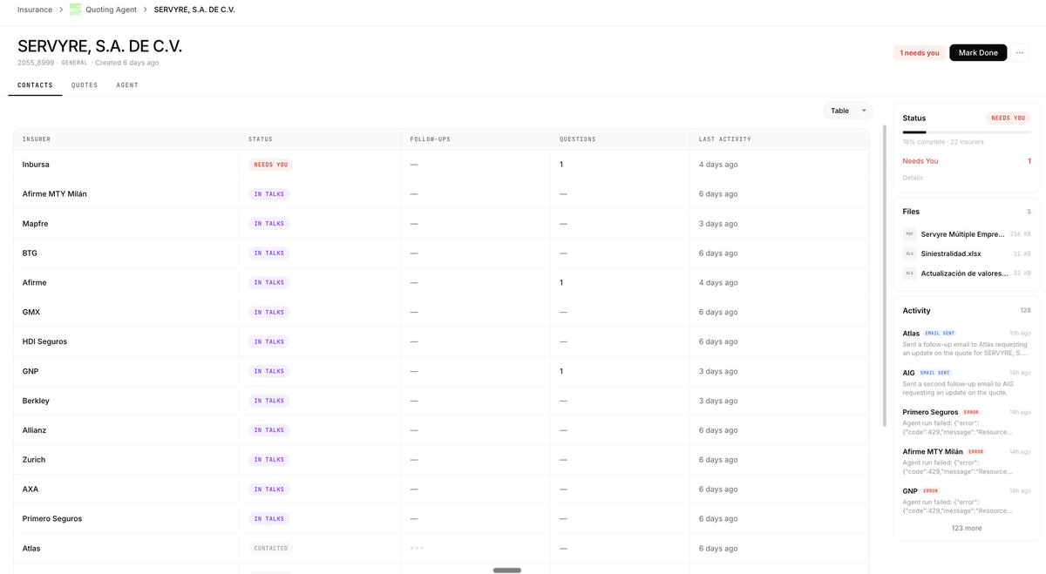
Task: Switch to the Contacts tab
Action: [35, 85]
